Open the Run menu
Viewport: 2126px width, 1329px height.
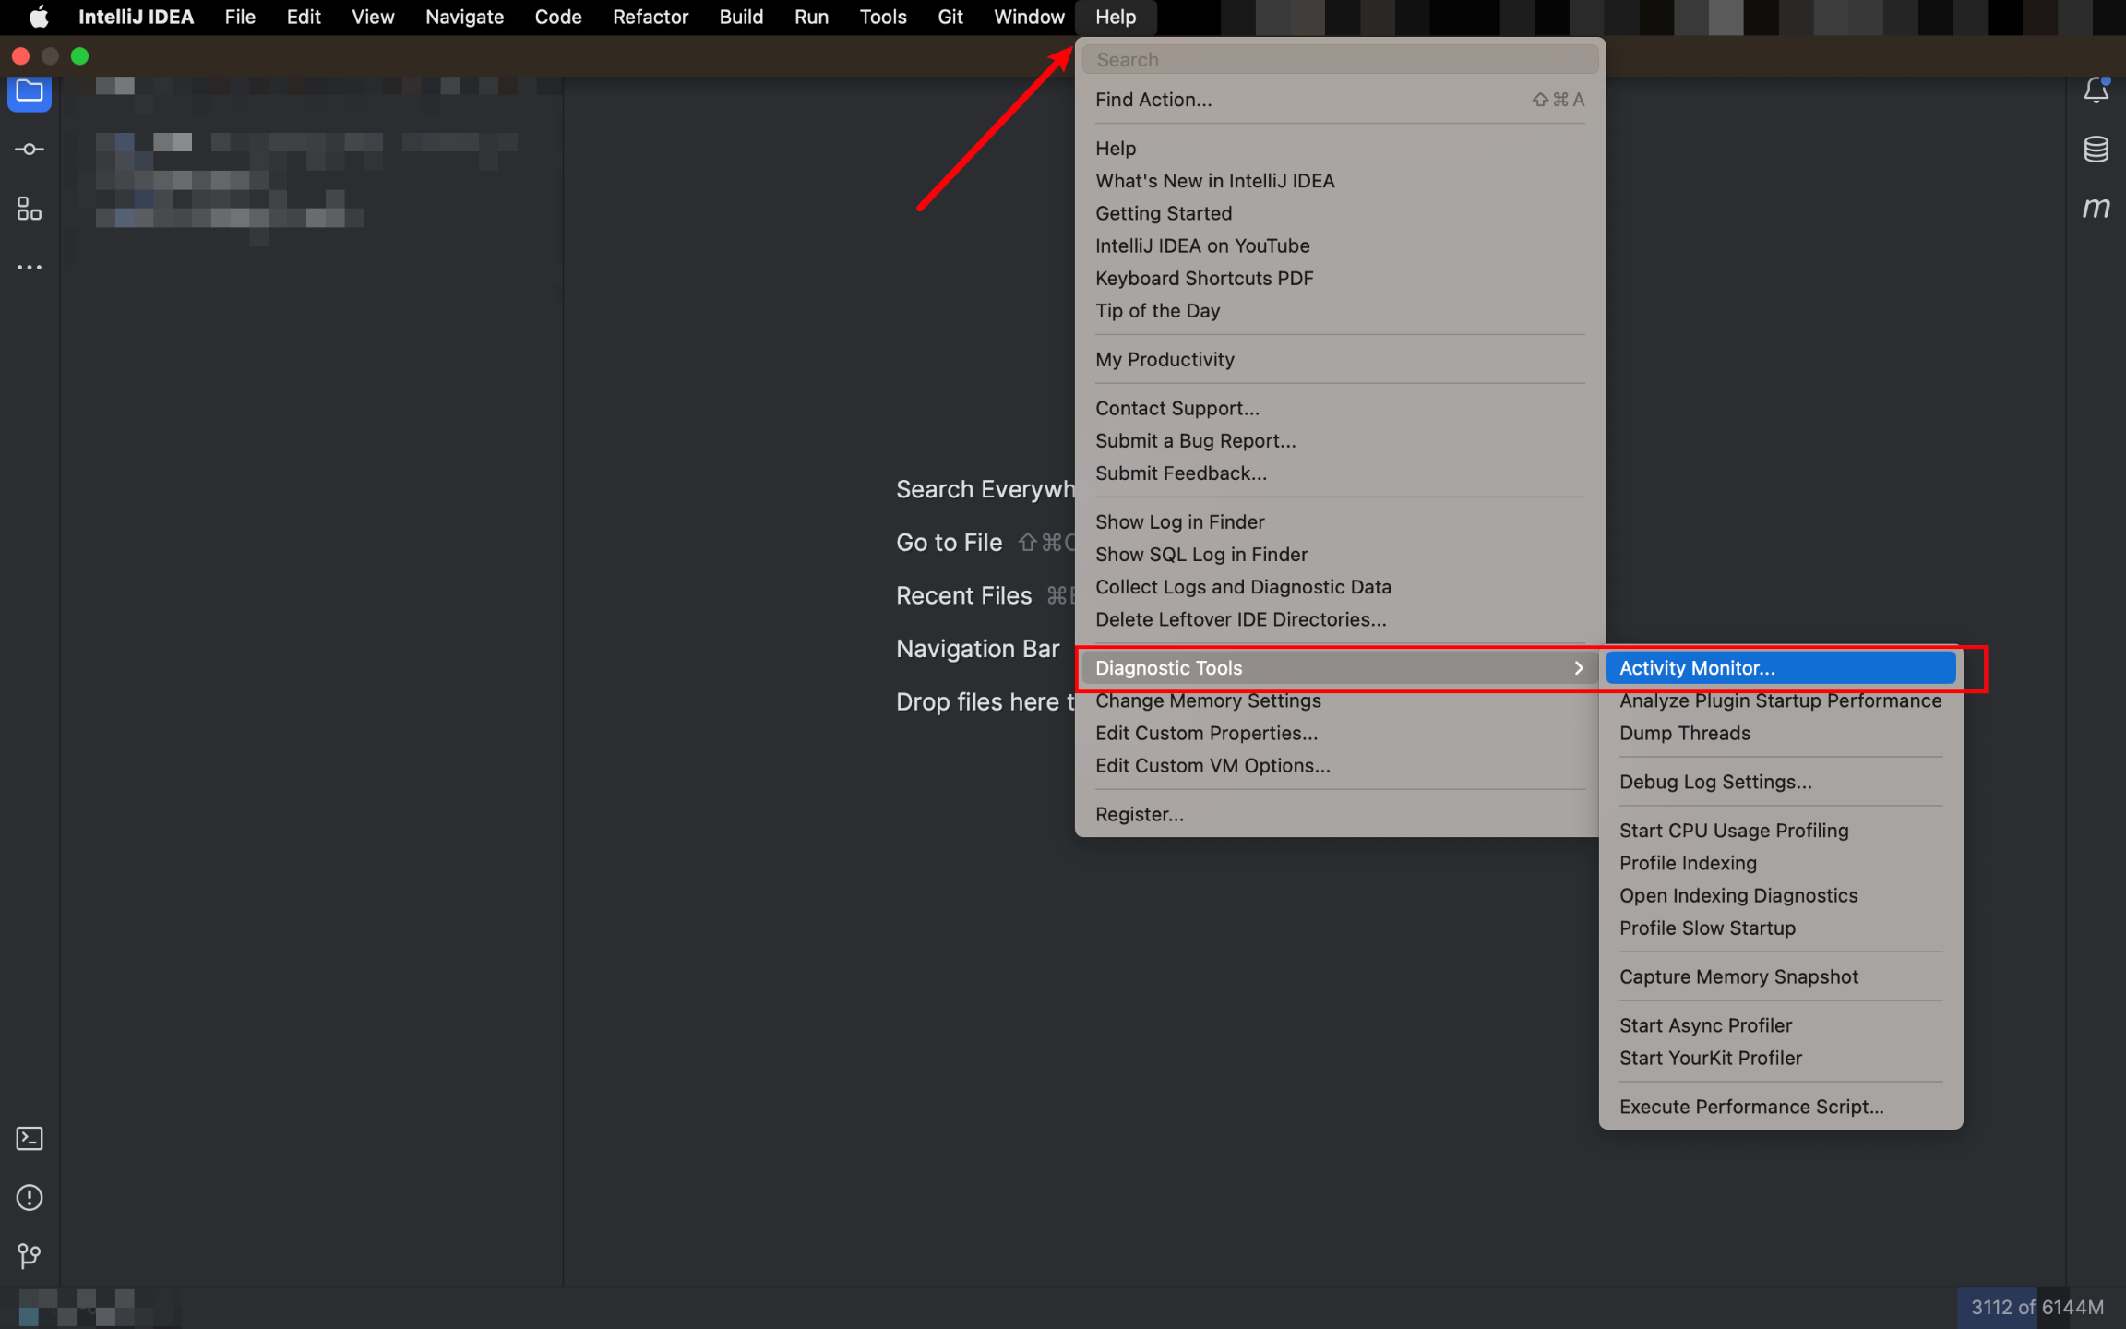click(811, 17)
